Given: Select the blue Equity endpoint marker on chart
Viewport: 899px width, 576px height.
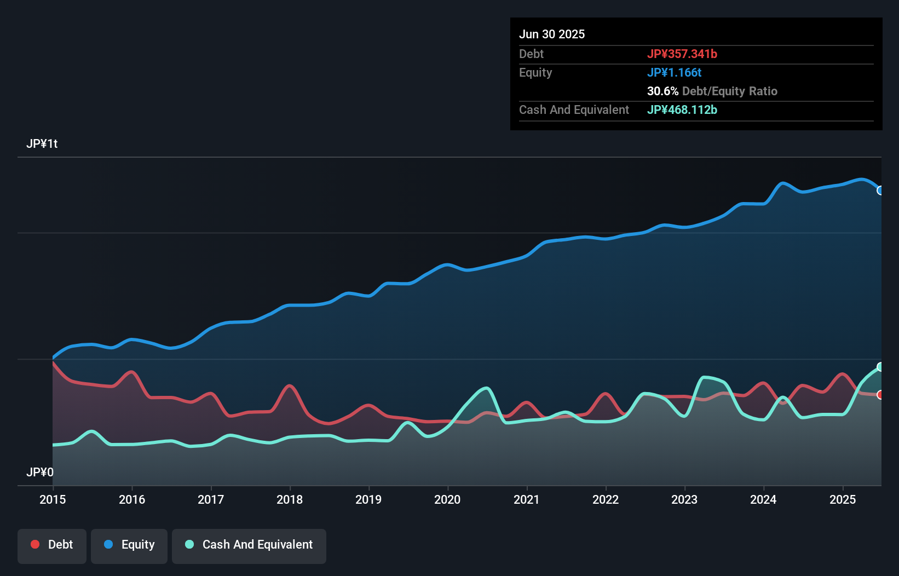Looking at the screenshot, I should click(880, 191).
